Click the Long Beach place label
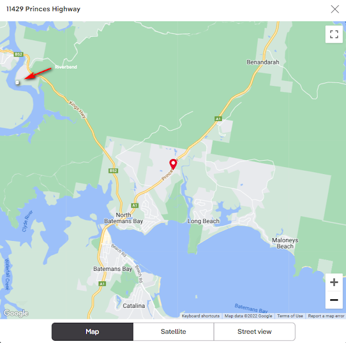This screenshot has height=343, width=346. 204,221
